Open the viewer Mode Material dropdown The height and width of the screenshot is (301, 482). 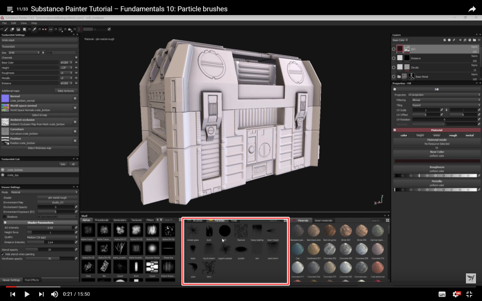tap(44, 192)
